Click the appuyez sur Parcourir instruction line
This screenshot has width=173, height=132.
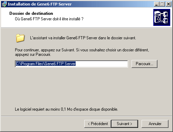pyautogui.click(x=33, y=54)
